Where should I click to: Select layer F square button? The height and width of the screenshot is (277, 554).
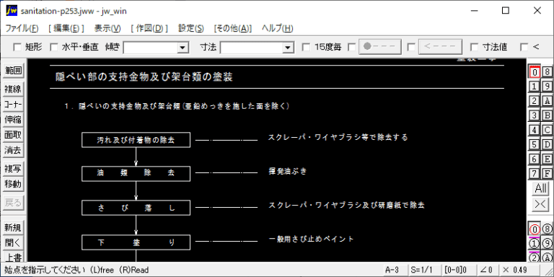[x=548, y=173]
